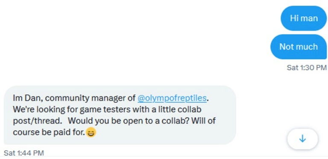Click the Sat 1:30 PM timestamp
The width and height of the screenshot is (328, 159).
pyautogui.click(x=307, y=68)
